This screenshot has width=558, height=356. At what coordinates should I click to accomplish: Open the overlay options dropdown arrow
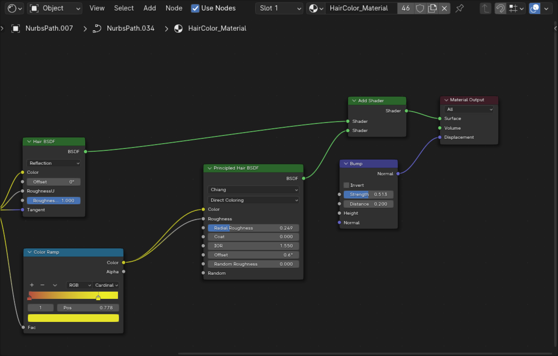coord(546,8)
